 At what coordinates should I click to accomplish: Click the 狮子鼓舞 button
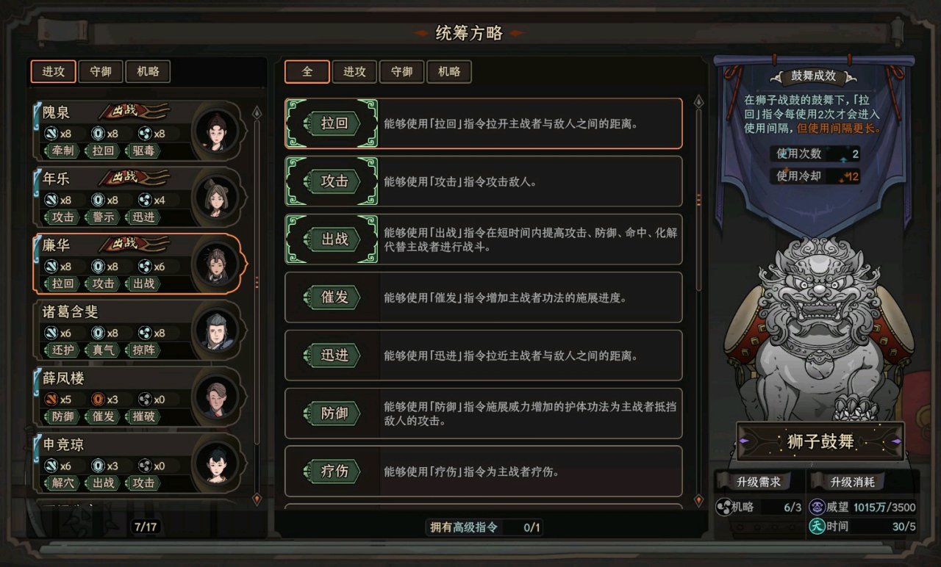820,441
